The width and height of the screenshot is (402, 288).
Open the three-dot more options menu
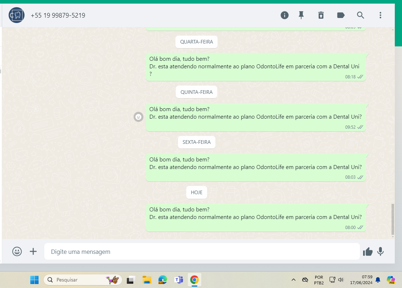pyautogui.click(x=380, y=15)
